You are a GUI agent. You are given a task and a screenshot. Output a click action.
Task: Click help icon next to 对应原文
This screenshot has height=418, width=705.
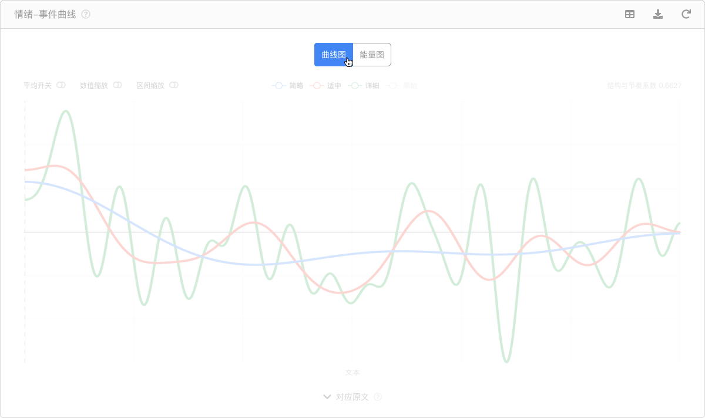(x=378, y=397)
